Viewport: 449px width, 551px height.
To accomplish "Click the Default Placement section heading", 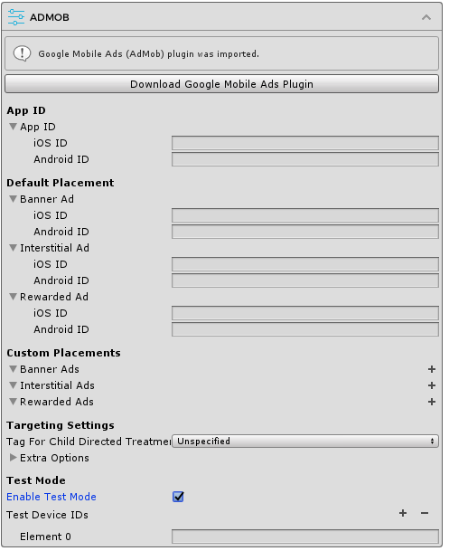I will coord(61,183).
